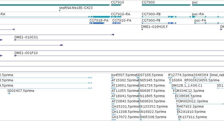
Task: Click the RH67933.3prime label
Action: [x=190, y=107]
